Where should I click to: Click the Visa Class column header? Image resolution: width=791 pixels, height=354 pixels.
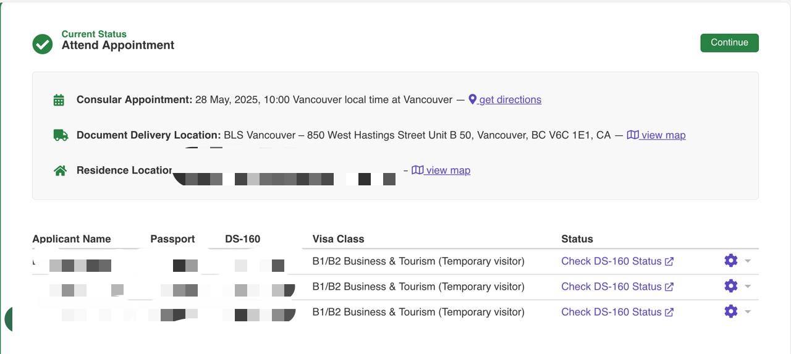click(x=338, y=239)
